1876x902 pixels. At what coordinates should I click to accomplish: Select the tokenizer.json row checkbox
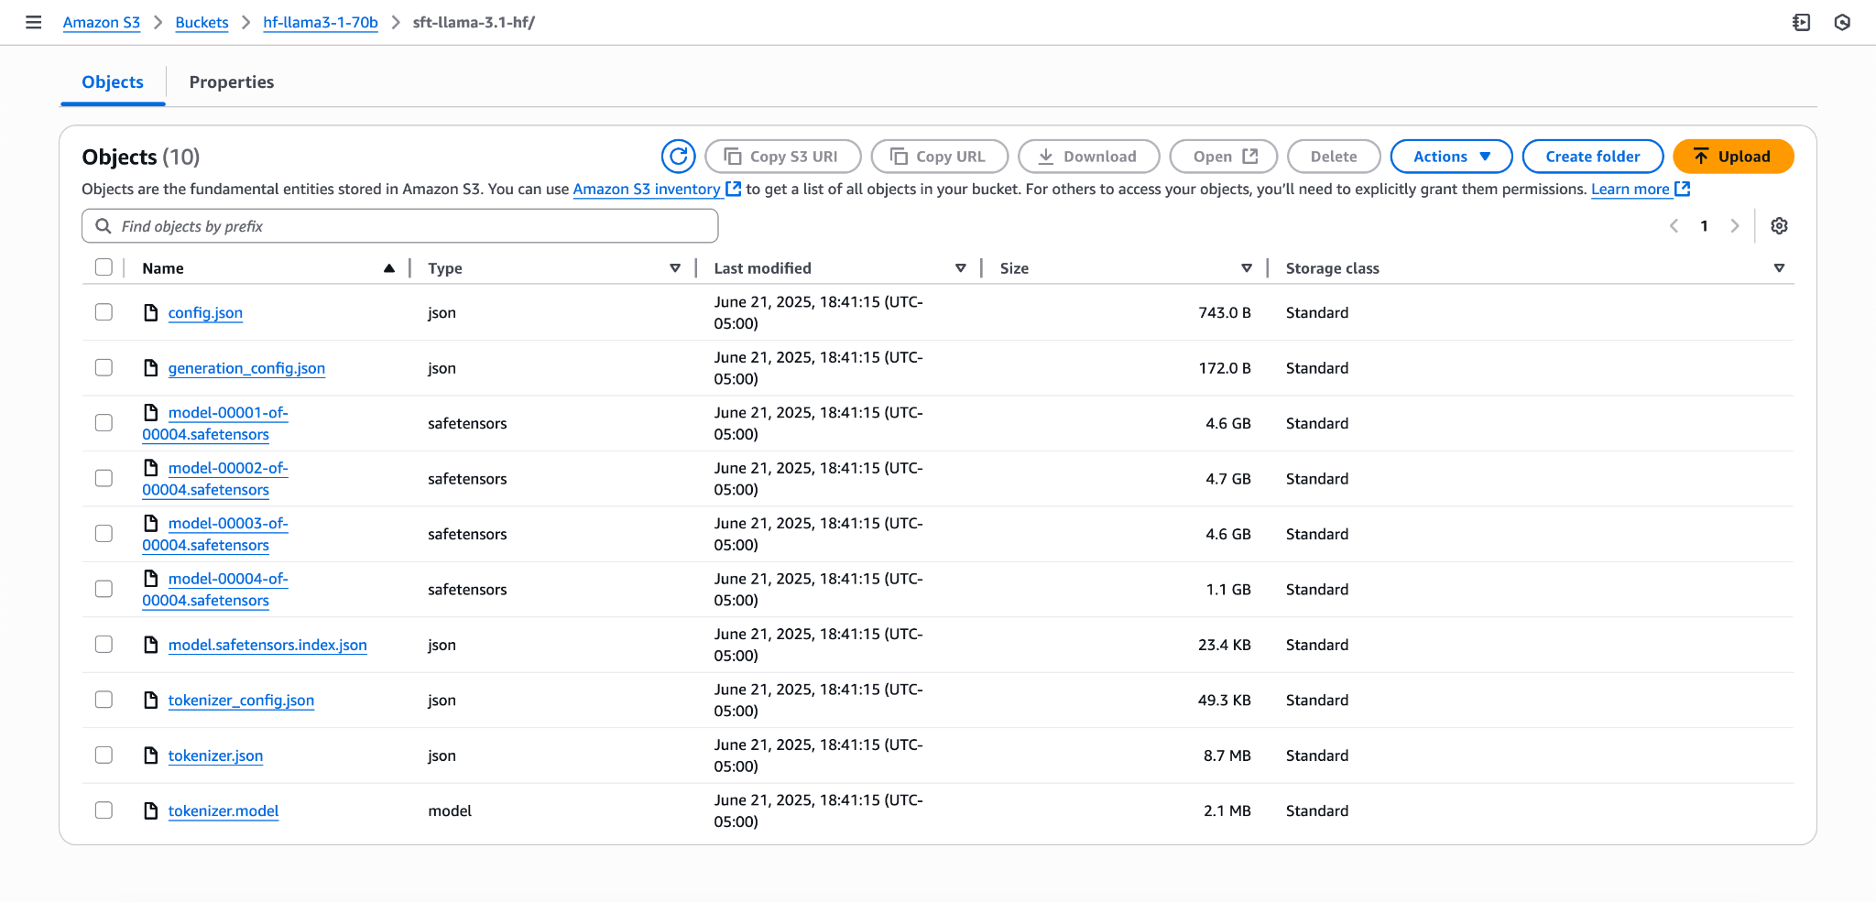[x=104, y=755]
